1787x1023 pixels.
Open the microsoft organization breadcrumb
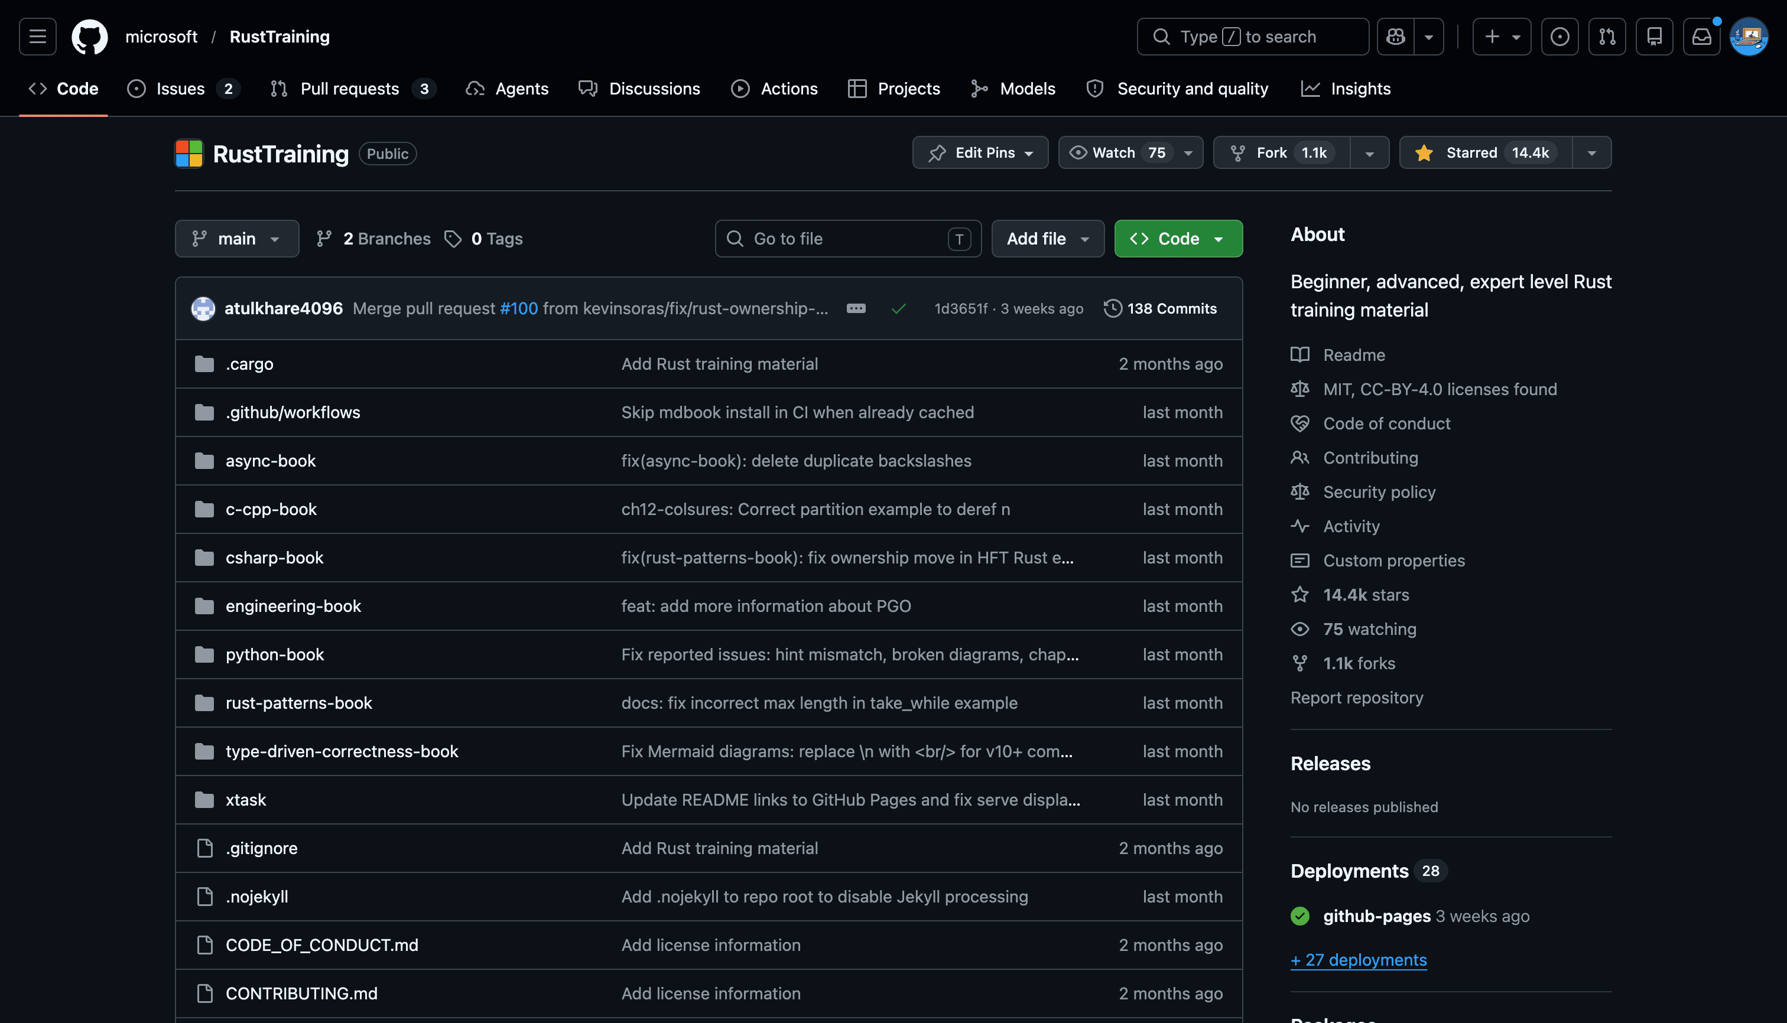(x=161, y=37)
